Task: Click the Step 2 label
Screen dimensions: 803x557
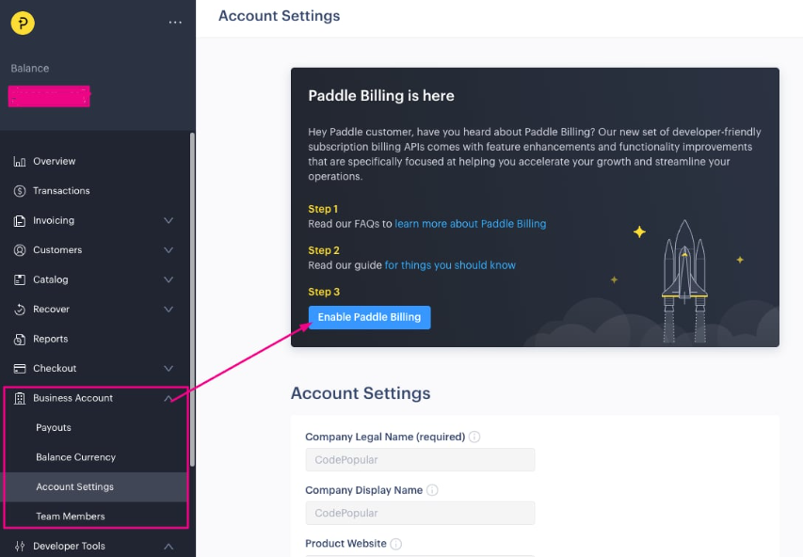Action: (x=324, y=250)
